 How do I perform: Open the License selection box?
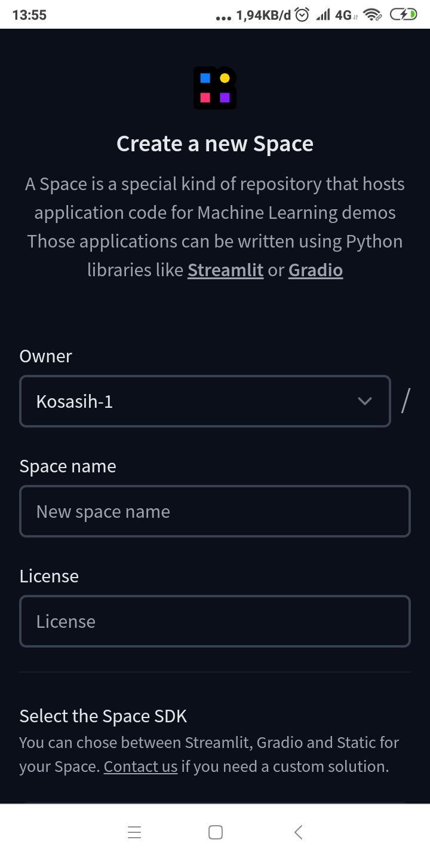215,621
